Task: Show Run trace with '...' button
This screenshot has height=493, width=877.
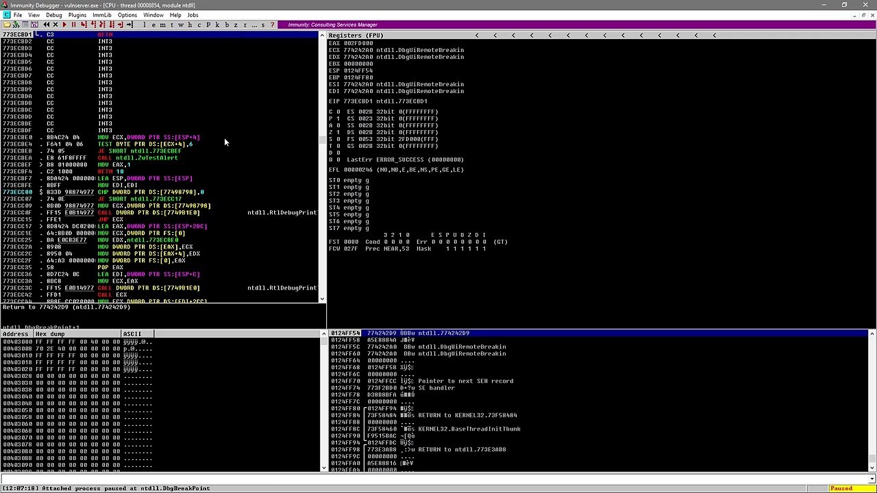Action: click(x=254, y=25)
